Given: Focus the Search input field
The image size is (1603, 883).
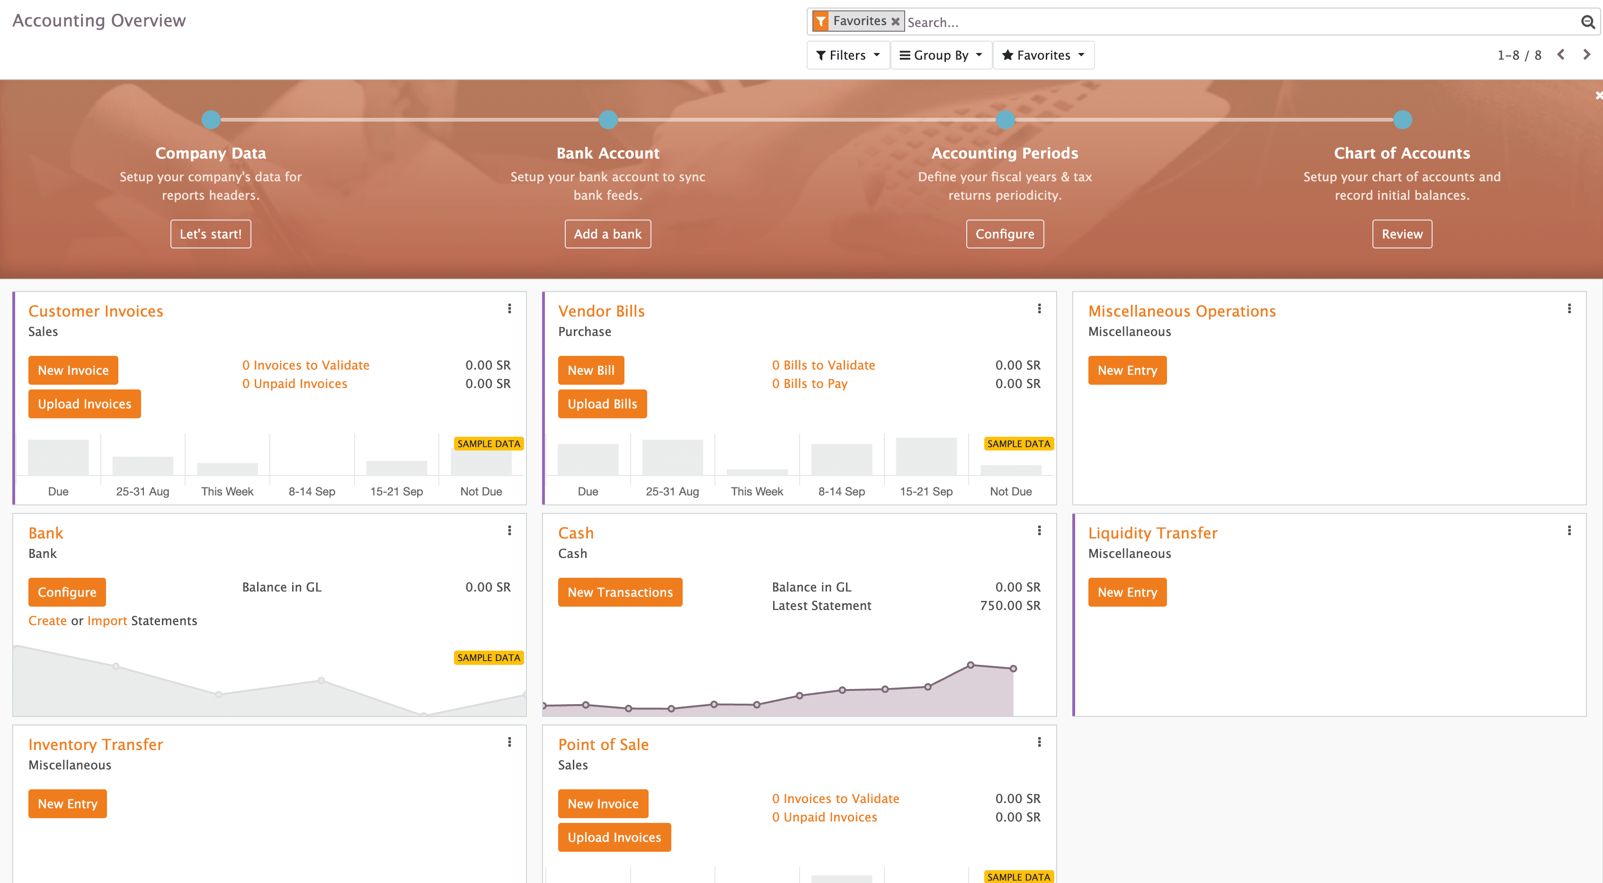Looking at the screenshot, I should pyautogui.click(x=1238, y=22).
